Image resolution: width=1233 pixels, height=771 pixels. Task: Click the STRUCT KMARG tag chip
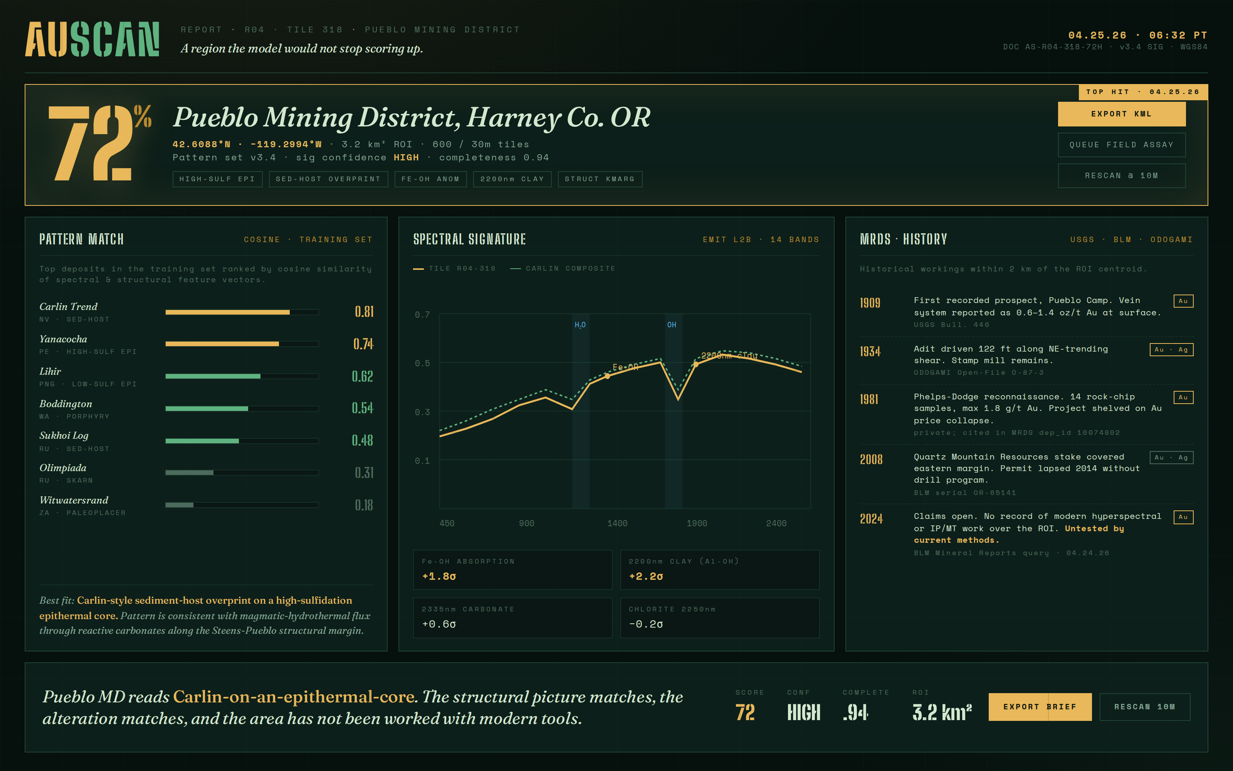point(600,179)
